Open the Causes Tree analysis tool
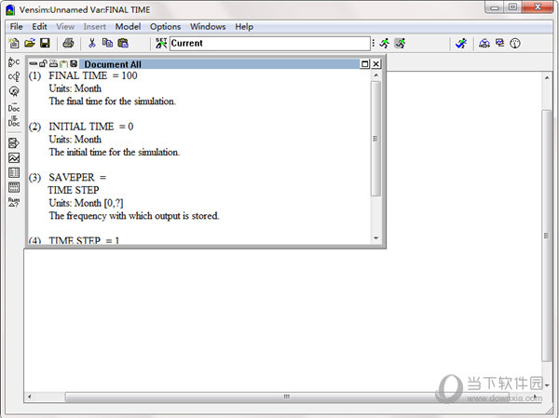The image size is (559, 418). [x=14, y=62]
